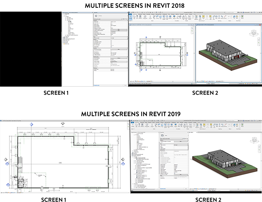The height and width of the screenshot is (202, 262).
Task: Select the Mullion tool in Revit 2019 ribbon
Action: (172, 125)
